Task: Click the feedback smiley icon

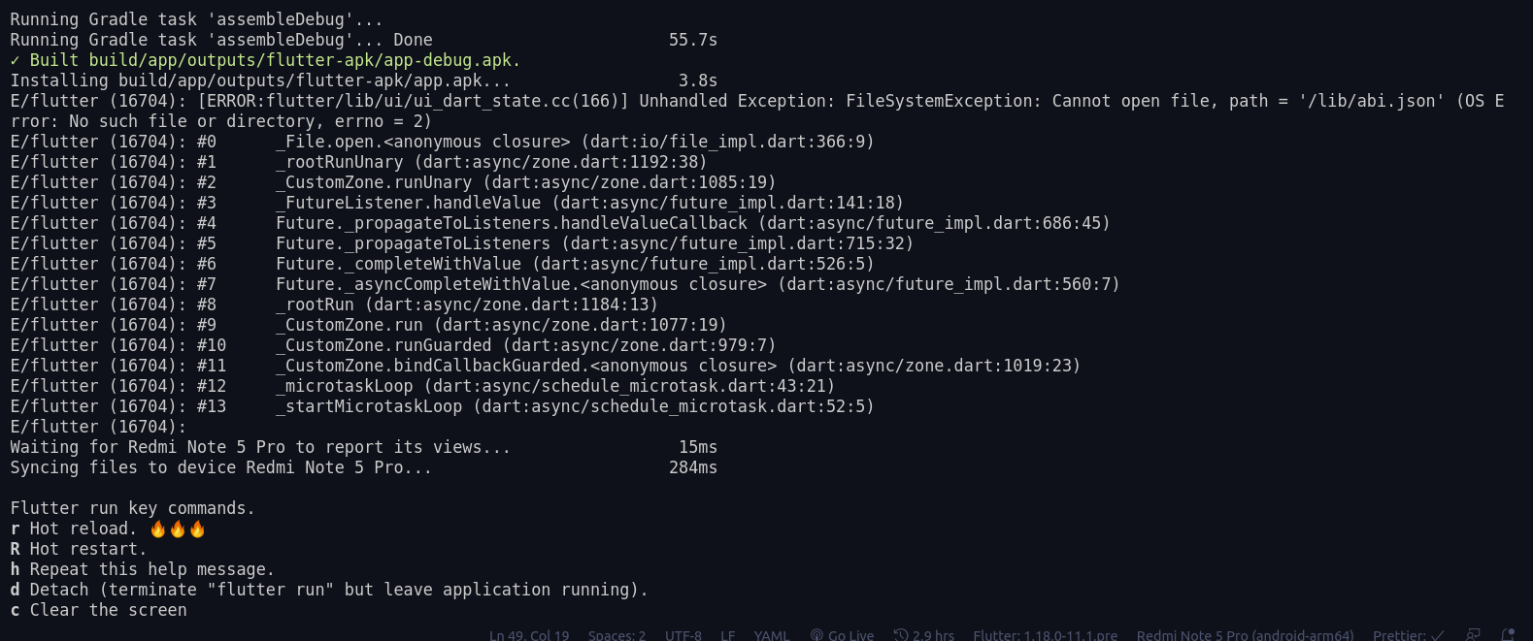Action: pyautogui.click(x=1471, y=635)
